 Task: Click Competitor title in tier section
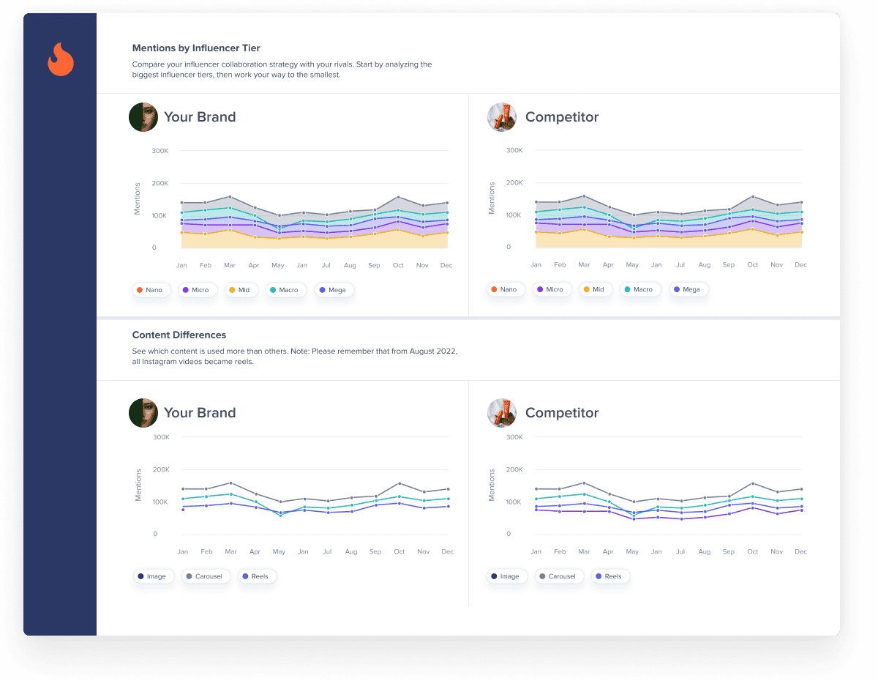click(x=562, y=117)
